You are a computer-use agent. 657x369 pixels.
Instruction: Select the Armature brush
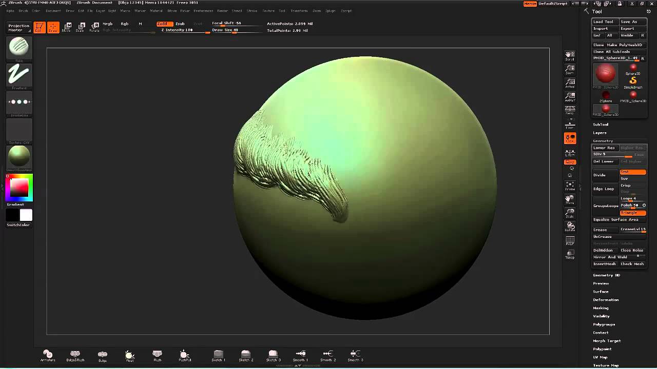point(48,356)
